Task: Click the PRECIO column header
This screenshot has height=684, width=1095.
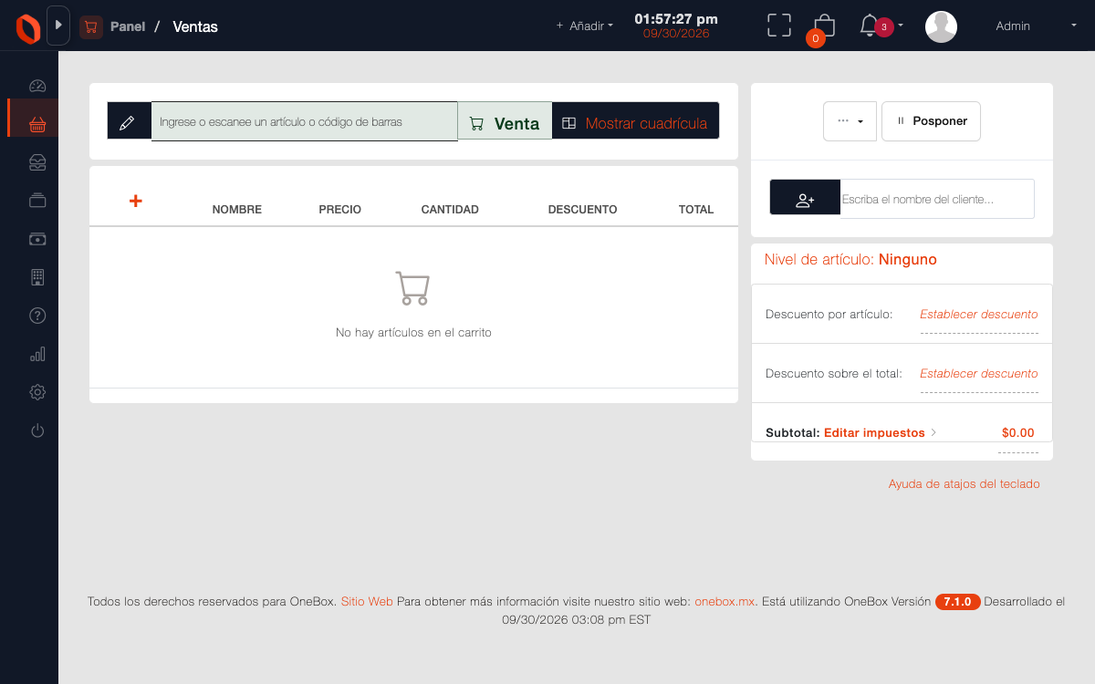Action: click(x=340, y=210)
